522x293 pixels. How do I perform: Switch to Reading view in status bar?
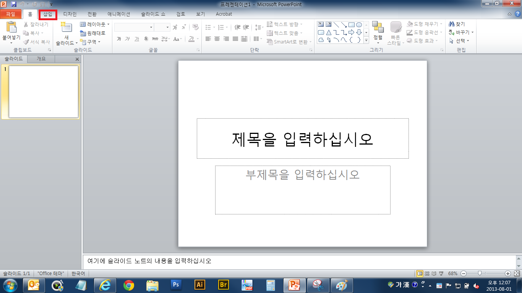(x=434, y=274)
